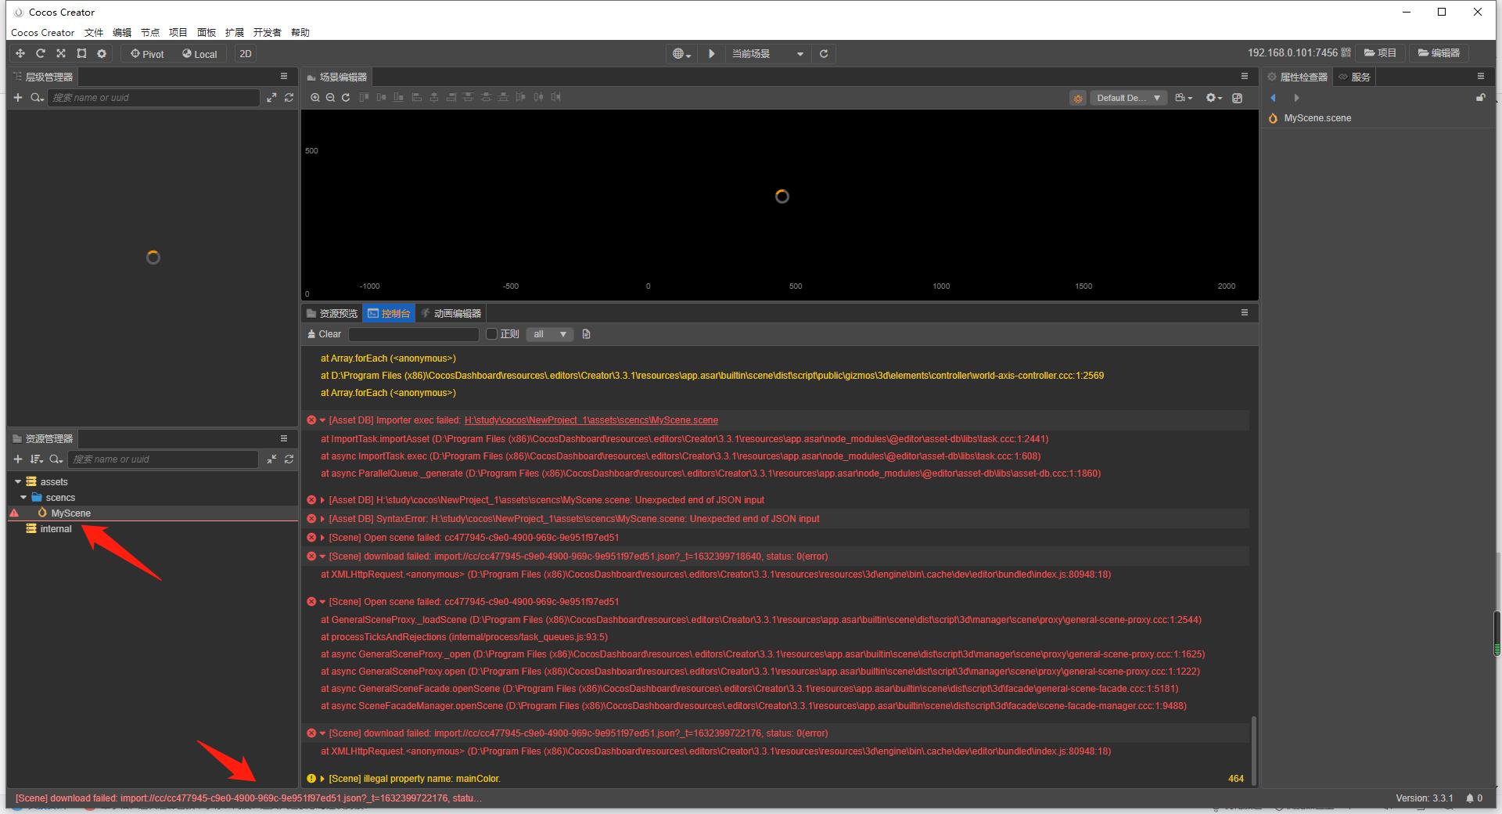Collapse the Importer exec failed error
The width and height of the screenshot is (1502, 814).
[322, 420]
